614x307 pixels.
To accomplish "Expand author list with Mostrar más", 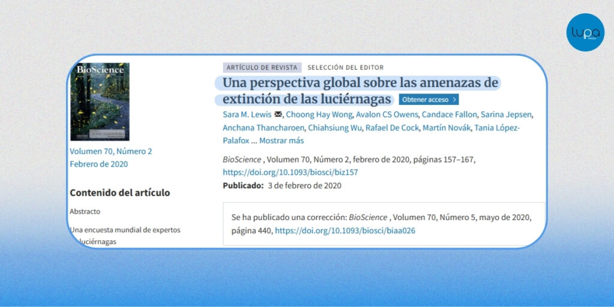I will [x=281, y=141].
